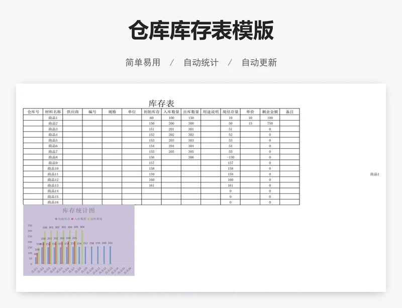Select the 备注 column header
Image resolution: width=402 pixels, height=308 pixels.
click(x=290, y=112)
